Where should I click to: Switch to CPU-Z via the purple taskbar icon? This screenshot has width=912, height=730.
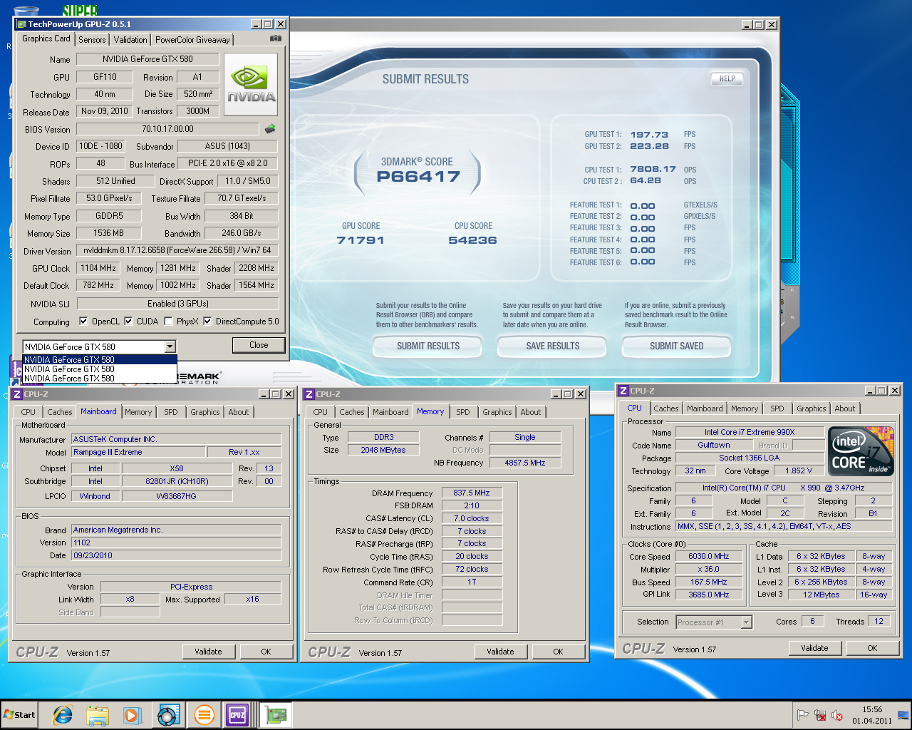click(238, 715)
